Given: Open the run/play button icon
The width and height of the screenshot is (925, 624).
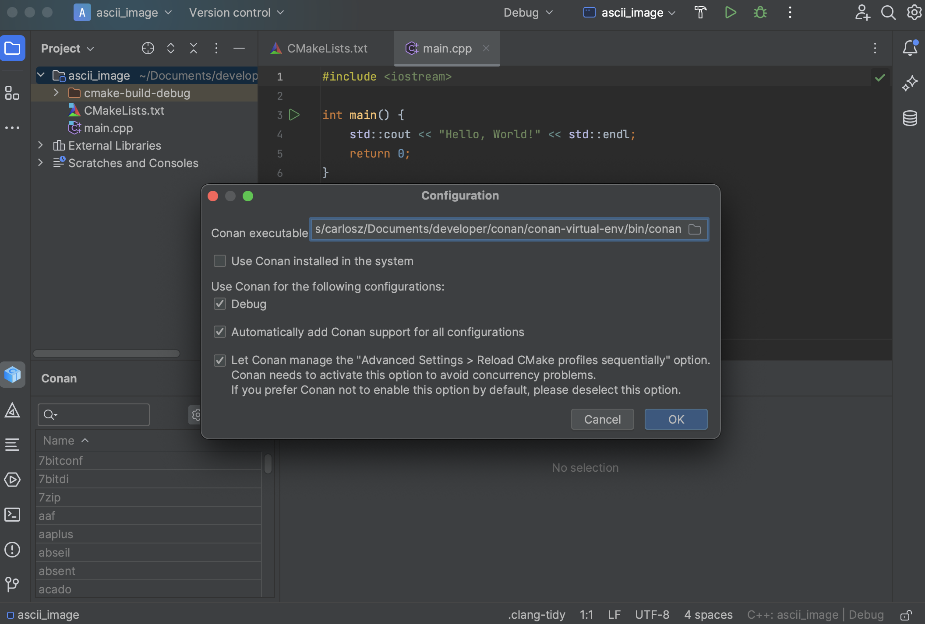Looking at the screenshot, I should coord(731,13).
